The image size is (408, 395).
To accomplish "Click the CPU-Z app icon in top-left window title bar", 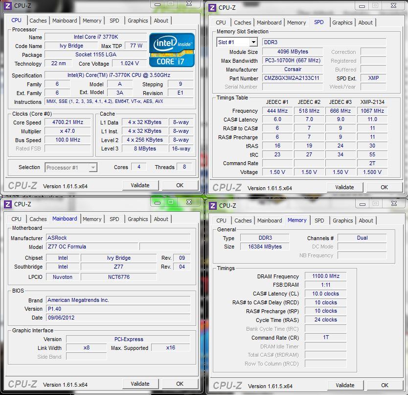I will [7, 5].
